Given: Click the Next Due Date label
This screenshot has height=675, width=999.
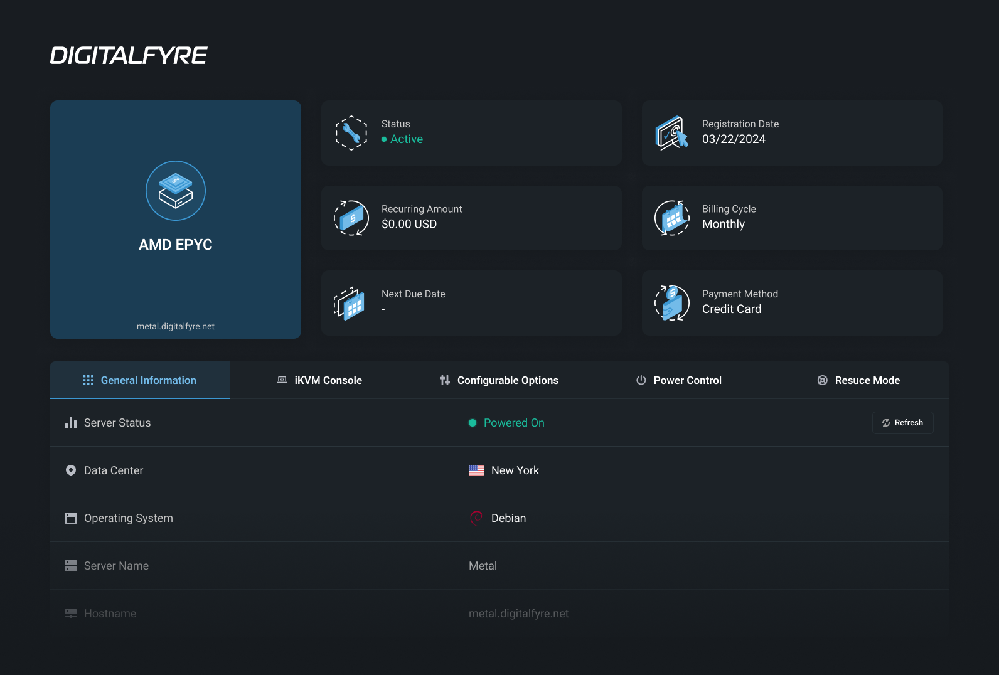Looking at the screenshot, I should click(x=414, y=294).
